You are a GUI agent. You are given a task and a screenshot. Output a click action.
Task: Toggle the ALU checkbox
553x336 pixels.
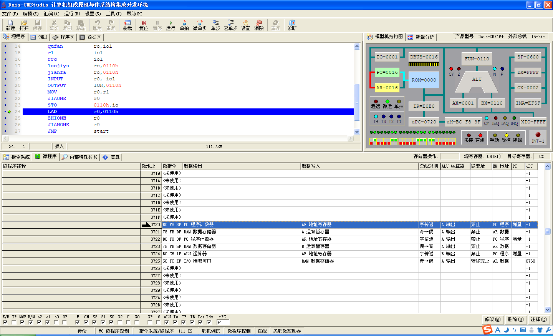167,322
